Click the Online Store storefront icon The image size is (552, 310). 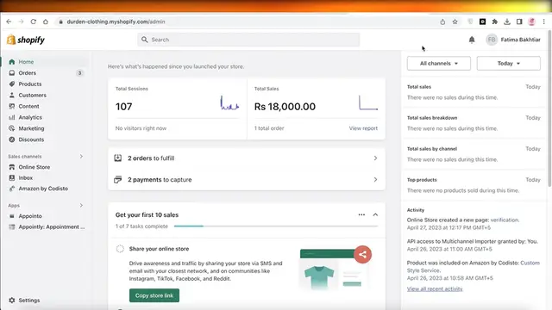click(12, 167)
